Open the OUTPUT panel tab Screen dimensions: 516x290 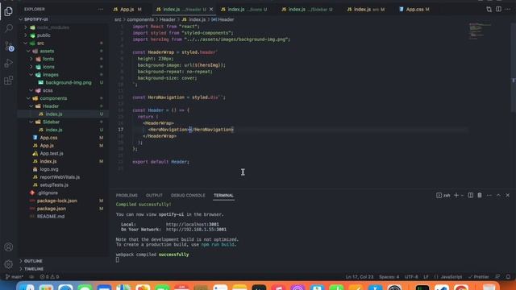(x=154, y=195)
